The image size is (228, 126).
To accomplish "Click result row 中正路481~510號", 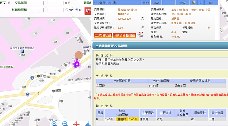I will point(117,3).
